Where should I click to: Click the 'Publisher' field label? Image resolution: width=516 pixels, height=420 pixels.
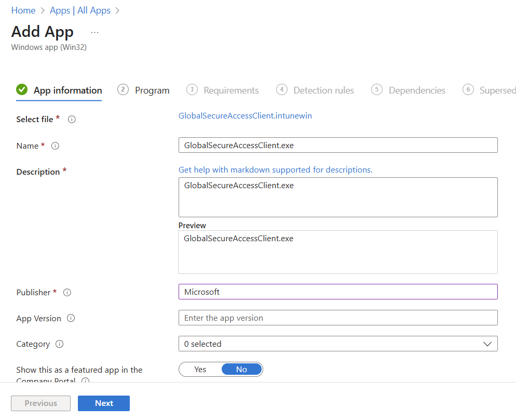coord(33,292)
